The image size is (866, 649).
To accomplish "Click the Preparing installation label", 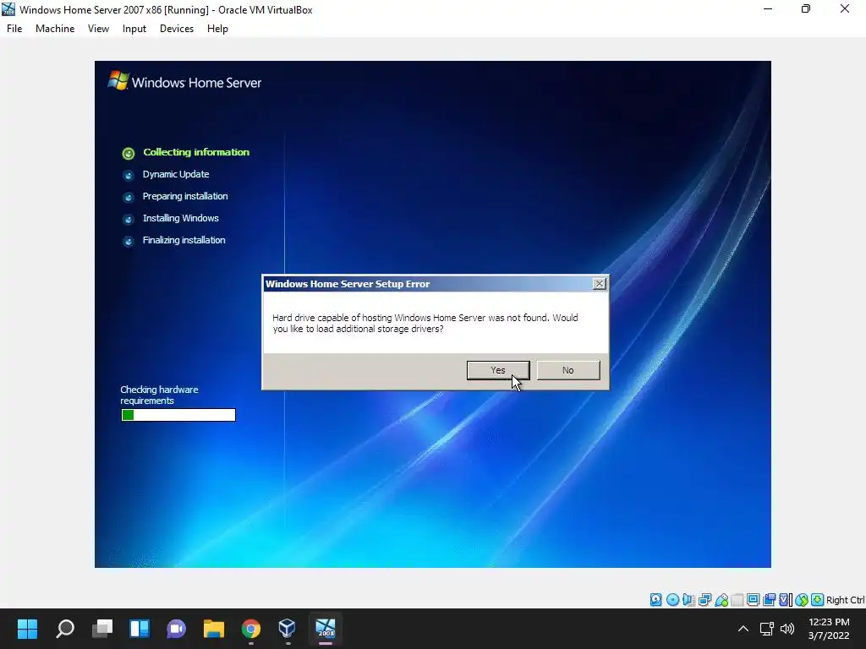I will point(185,196).
